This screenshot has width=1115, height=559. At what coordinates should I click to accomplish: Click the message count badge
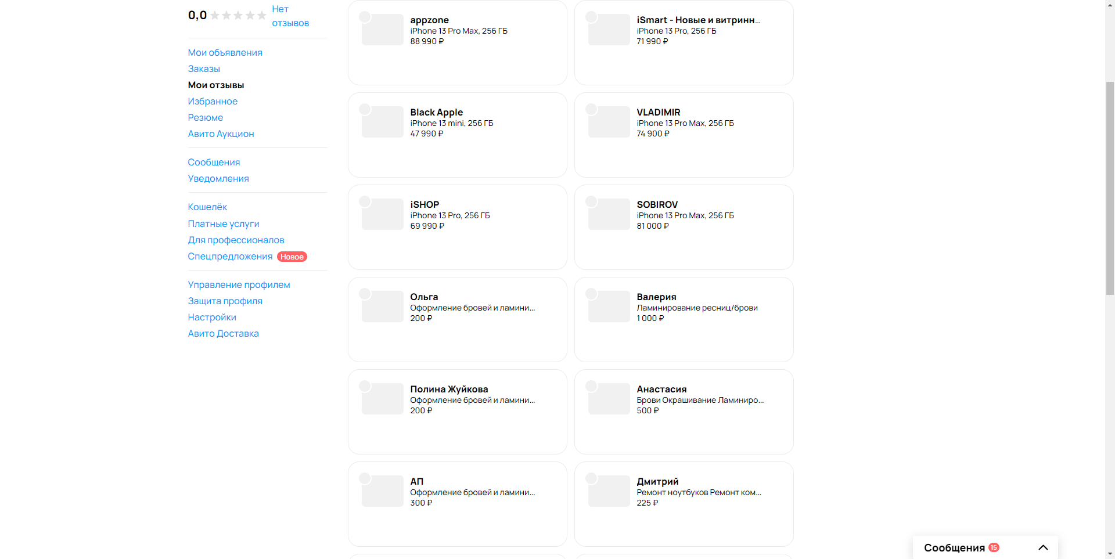[994, 547]
